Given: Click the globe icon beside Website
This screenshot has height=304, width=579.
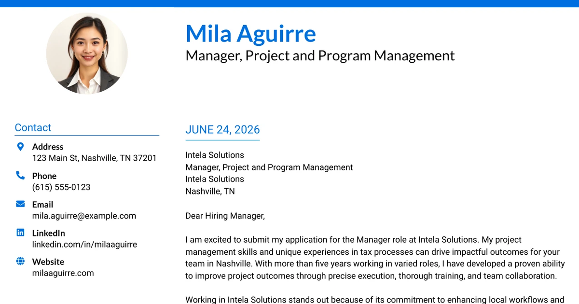Looking at the screenshot, I should click(x=20, y=261).
